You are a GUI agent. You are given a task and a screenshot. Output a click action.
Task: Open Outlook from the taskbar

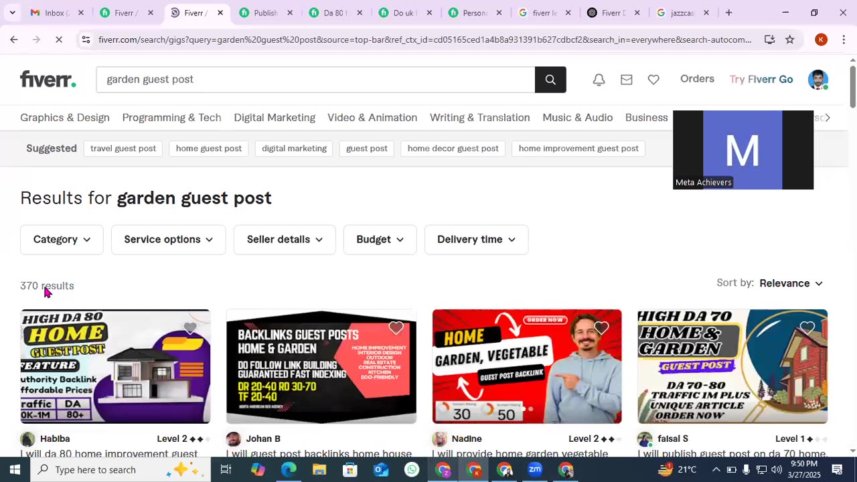pos(381,470)
